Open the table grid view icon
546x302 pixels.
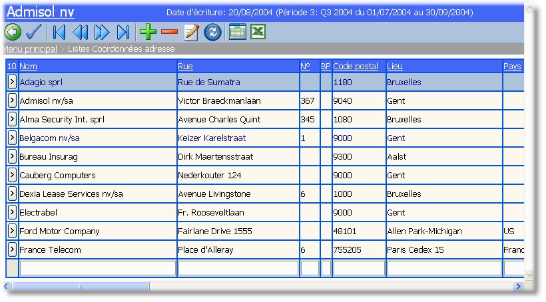tap(238, 32)
